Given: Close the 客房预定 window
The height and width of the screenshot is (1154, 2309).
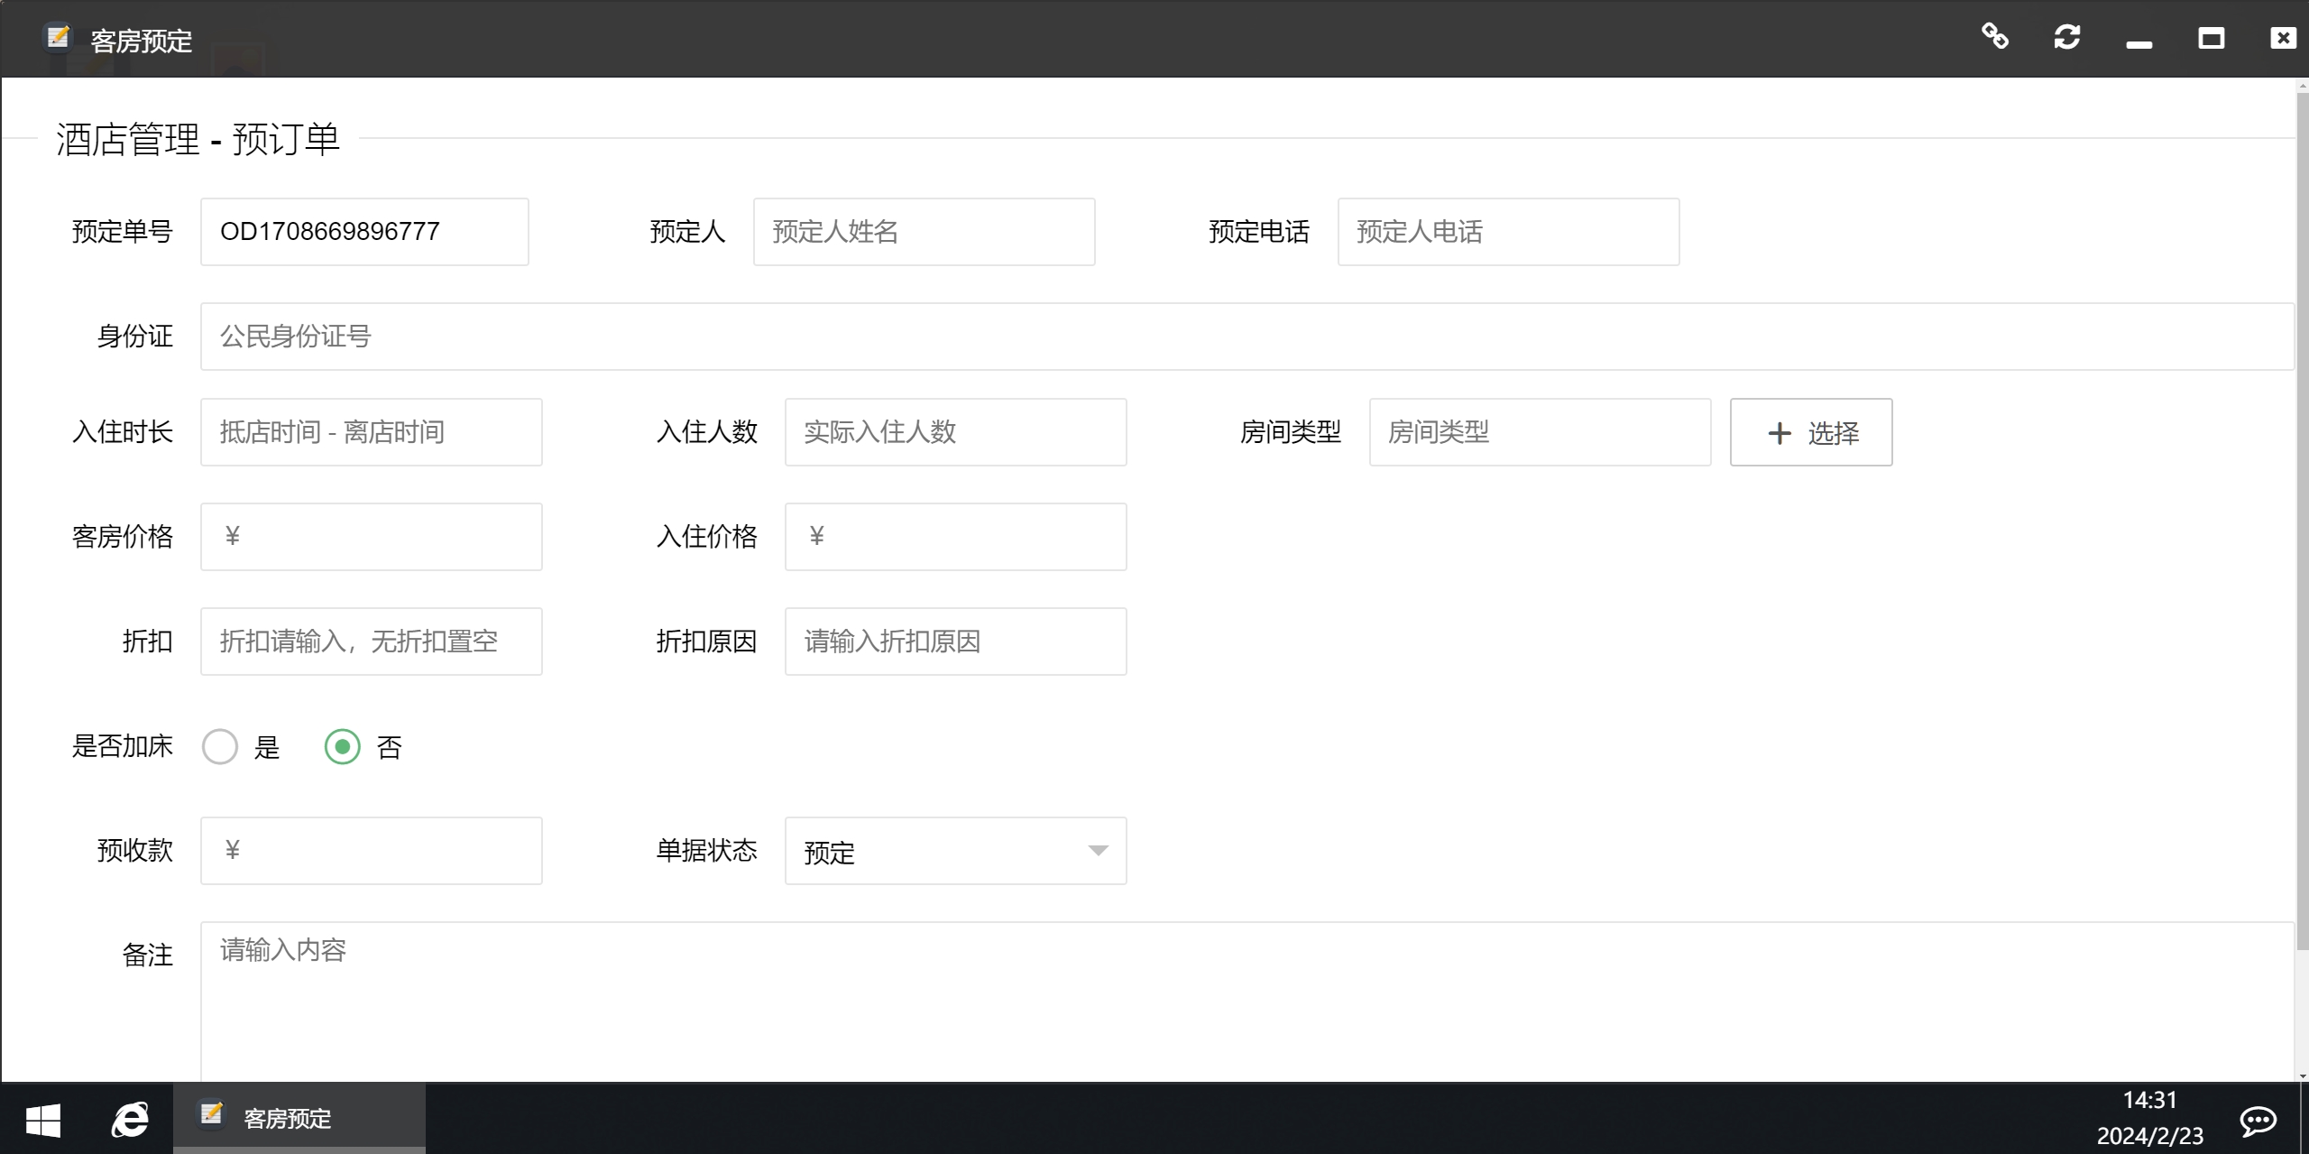Looking at the screenshot, I should tap(2283, 38).
